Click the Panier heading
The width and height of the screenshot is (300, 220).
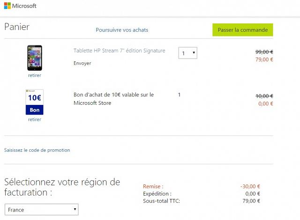(17, 27)
